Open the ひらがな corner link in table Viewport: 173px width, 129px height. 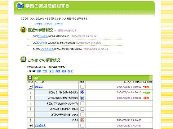39,87
